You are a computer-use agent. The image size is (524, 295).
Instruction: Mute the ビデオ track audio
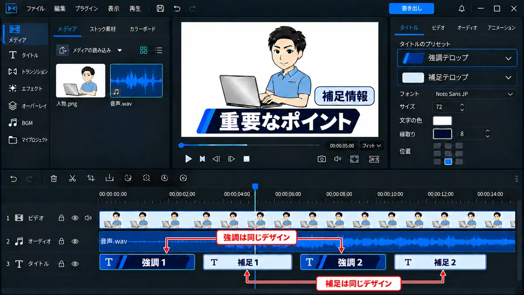click(x=88, y=218)
